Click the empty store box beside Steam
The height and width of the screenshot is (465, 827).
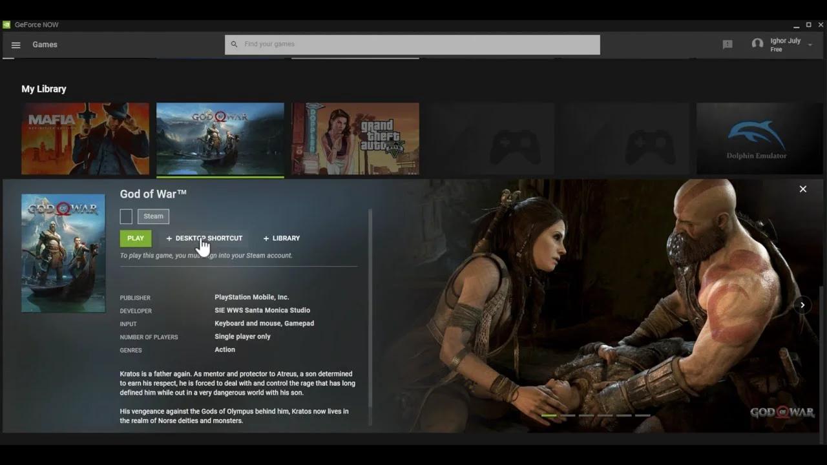click(x=126, y=216)
